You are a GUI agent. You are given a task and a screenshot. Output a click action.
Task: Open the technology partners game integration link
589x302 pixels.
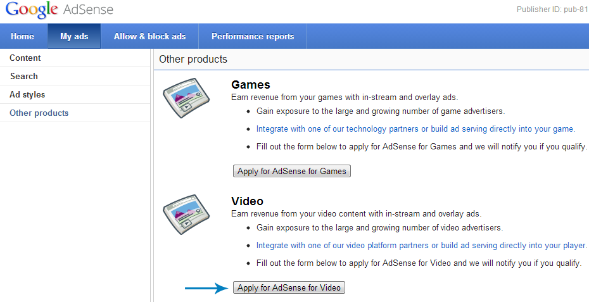coord(416,129)
